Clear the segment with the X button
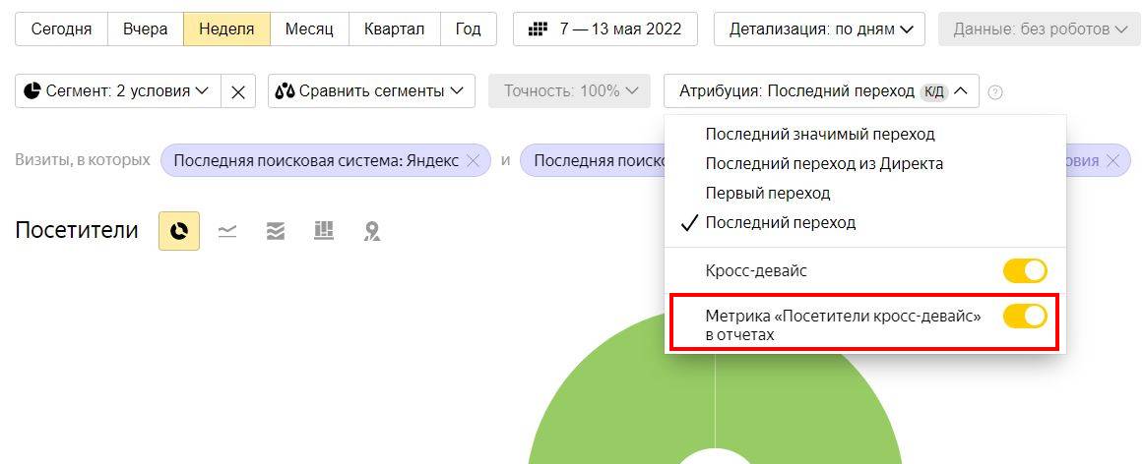This screenshot has width=1144, height=464. point(238,91)
